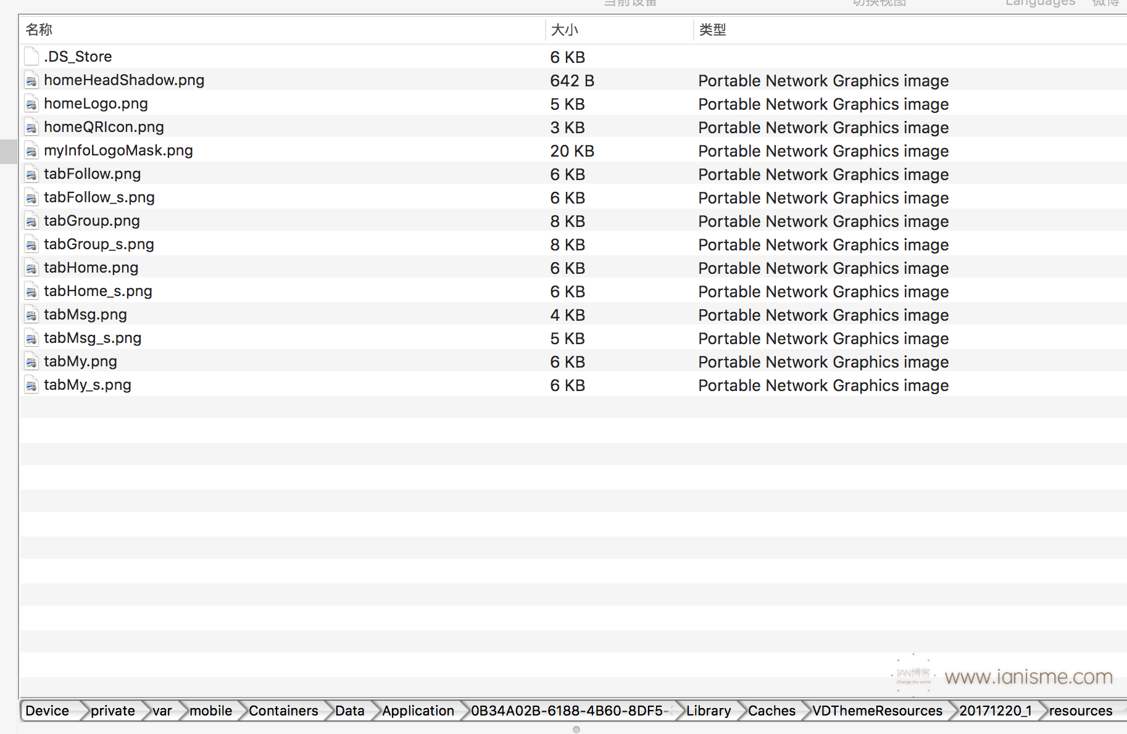This screenshot has width=1127, height=734.
Task: Click the 5 KB size of tabMsg_s.png
Action: click(568, 339)
